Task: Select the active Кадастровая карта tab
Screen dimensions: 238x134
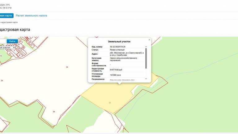Action: 6,16
